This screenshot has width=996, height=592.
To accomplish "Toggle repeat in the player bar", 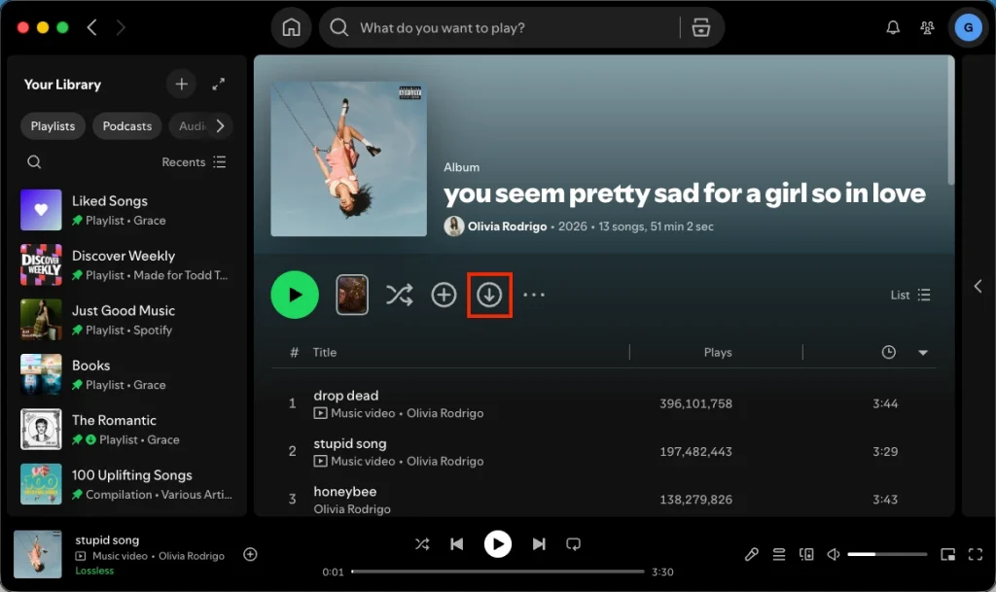I will coord(573,543).
